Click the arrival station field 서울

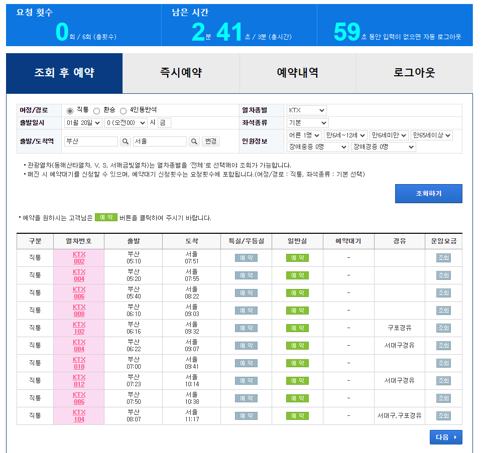point(160,141)
